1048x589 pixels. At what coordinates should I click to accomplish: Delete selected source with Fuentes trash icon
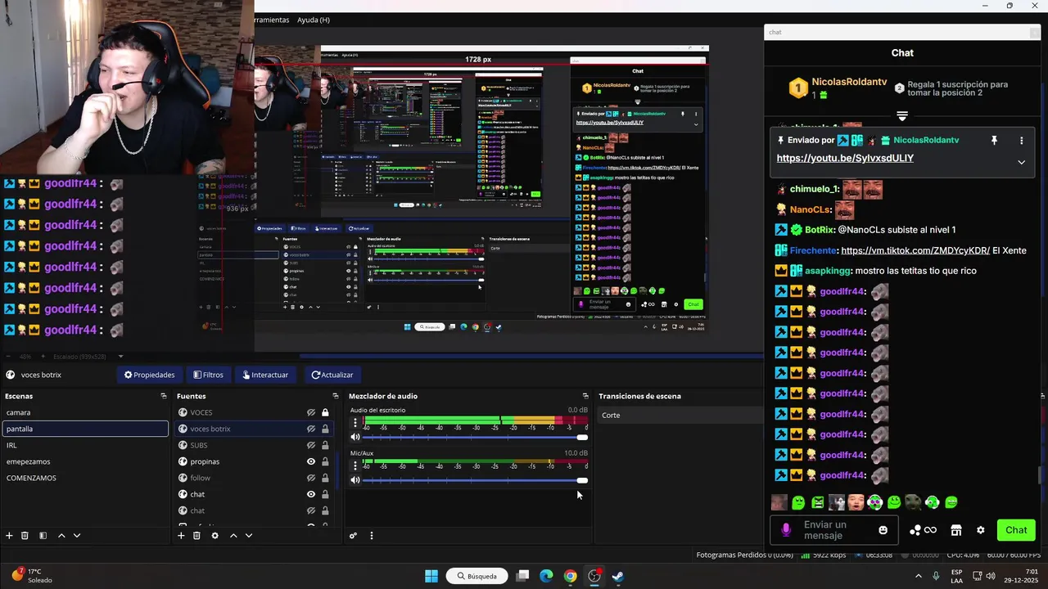pos(196,536)
